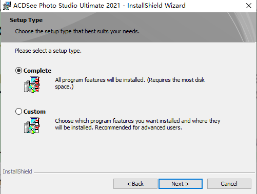Click the Setup Type heading
Viewport: 257px width, 194px height.
(x=26, y=20)
